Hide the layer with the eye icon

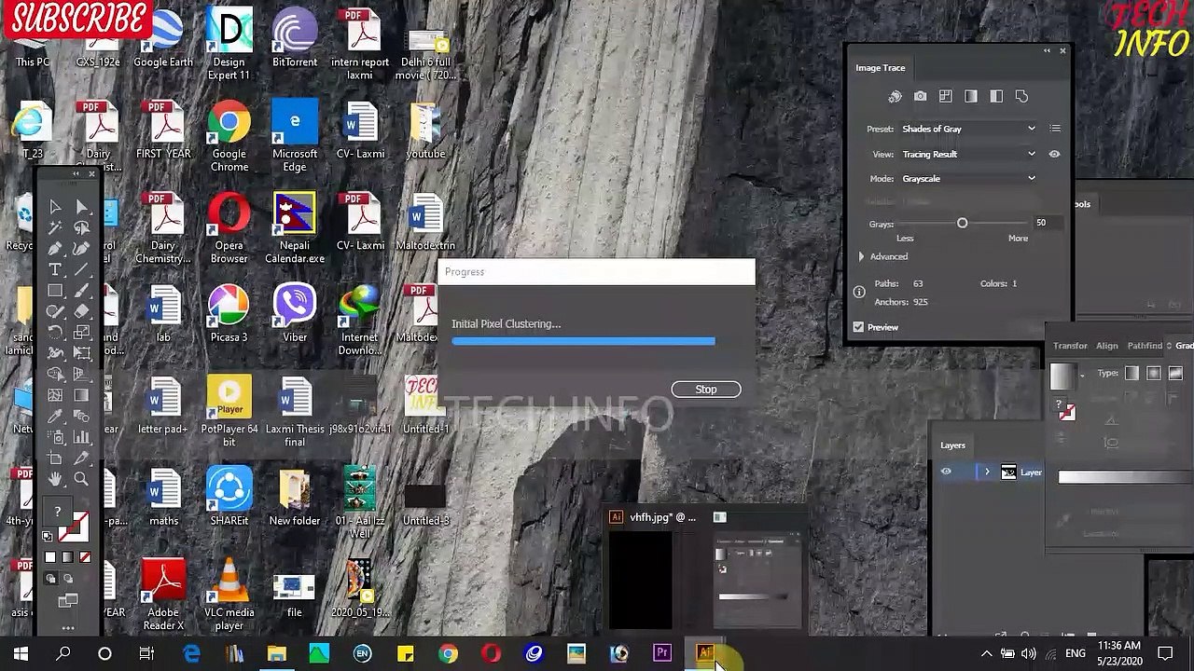click(x=946, y=472)
